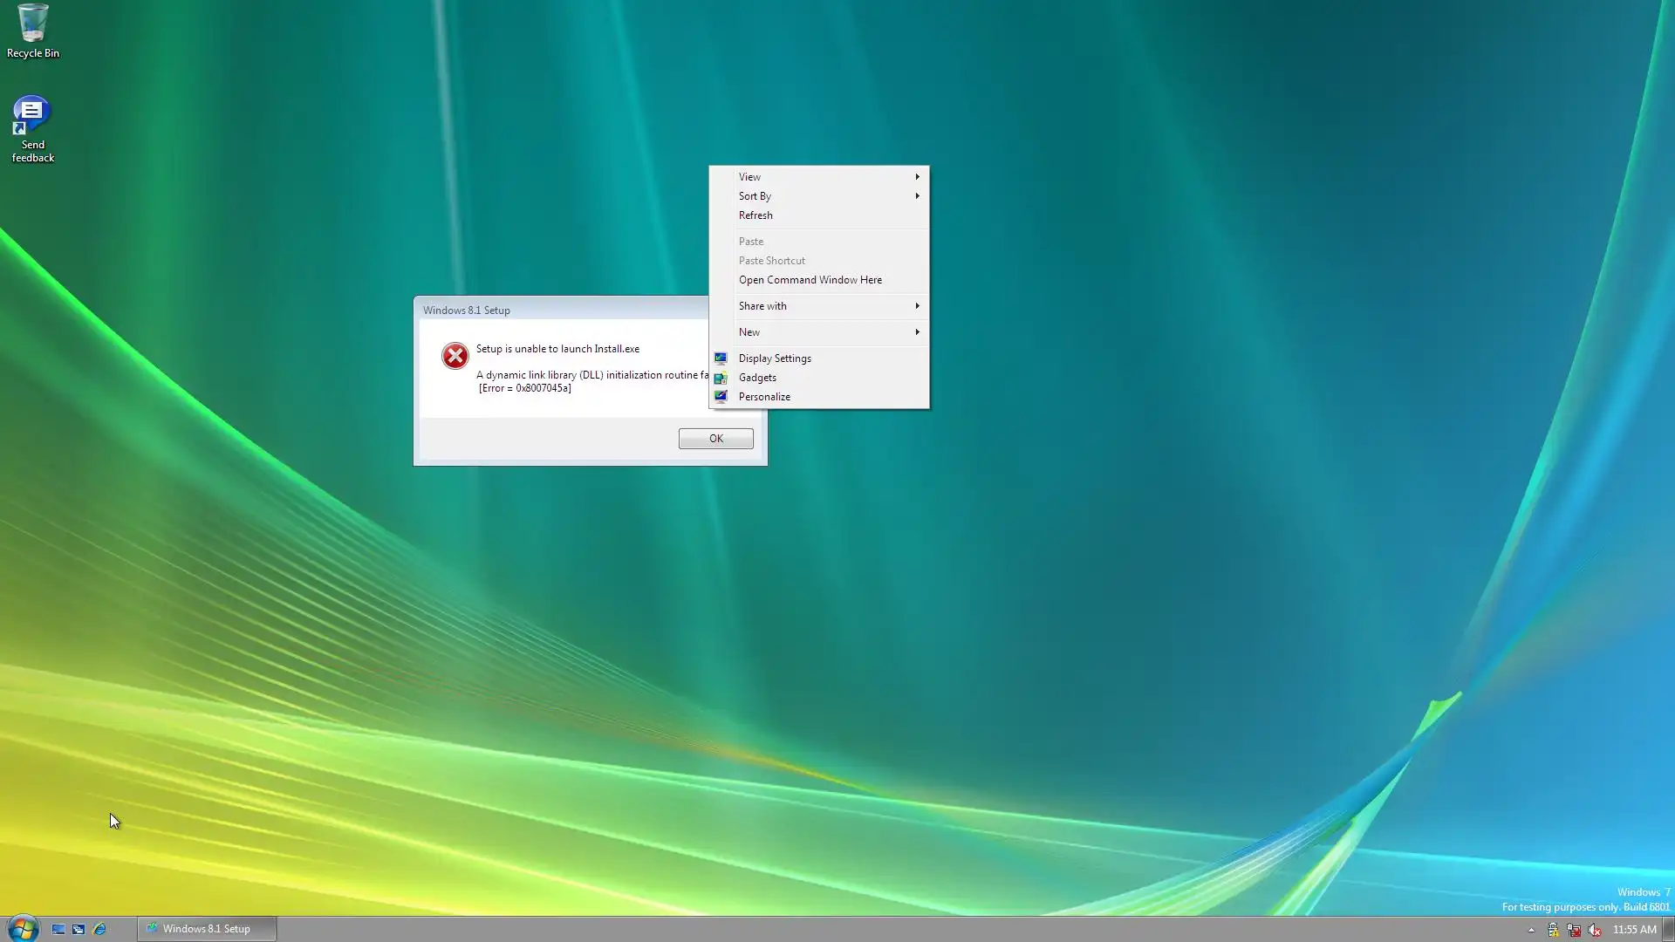Open Personalize from the context menu
Viewport: 1675px width, 942px height.
click(764, 397)
